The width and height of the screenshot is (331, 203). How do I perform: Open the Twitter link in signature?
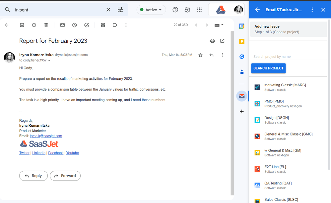pos(24,153)
